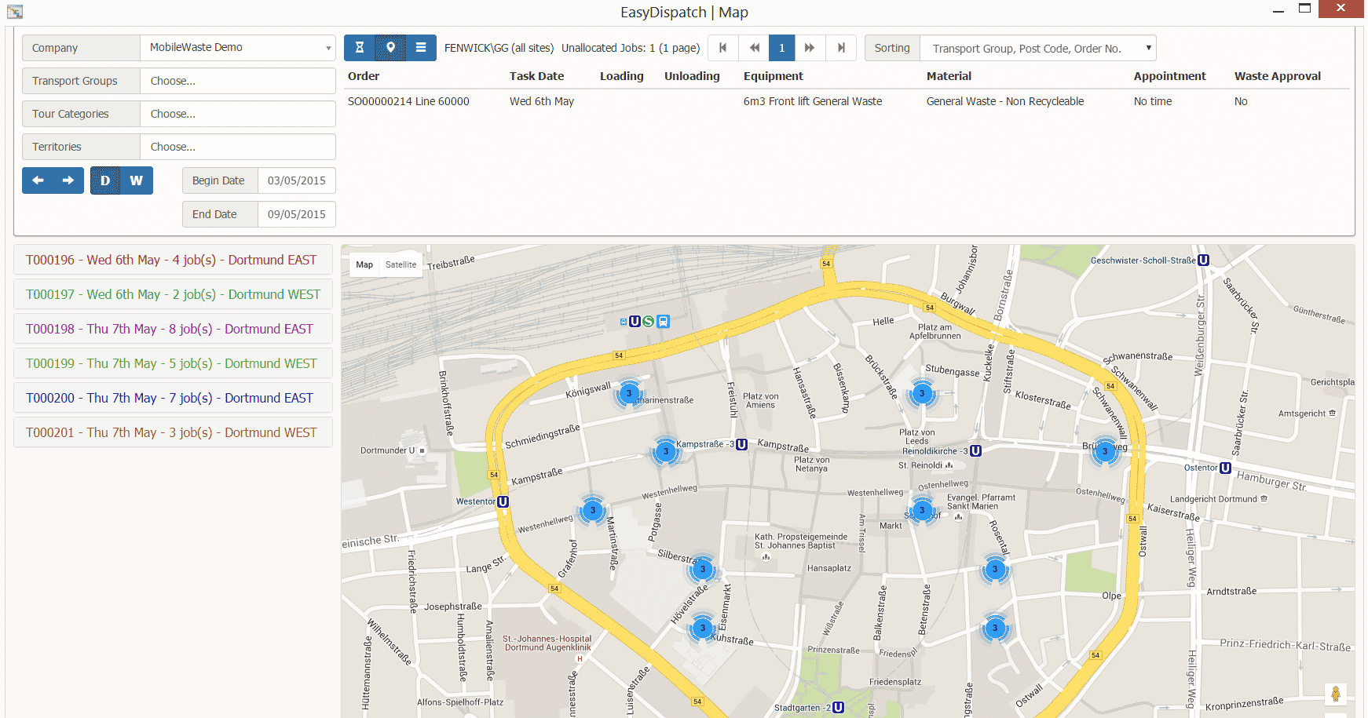Click the Begin Date field

coord(296,180)
